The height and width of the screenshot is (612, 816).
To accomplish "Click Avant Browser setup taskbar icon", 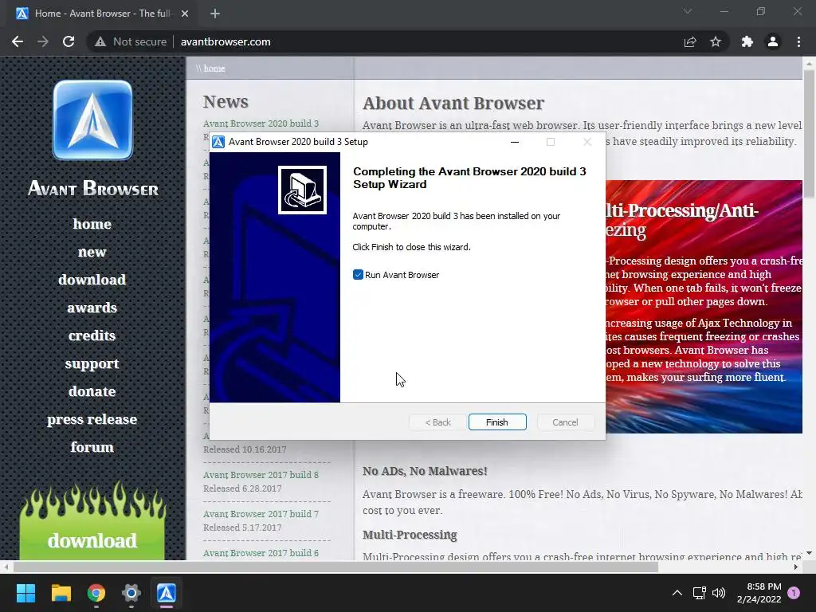I will pos(167,593).
